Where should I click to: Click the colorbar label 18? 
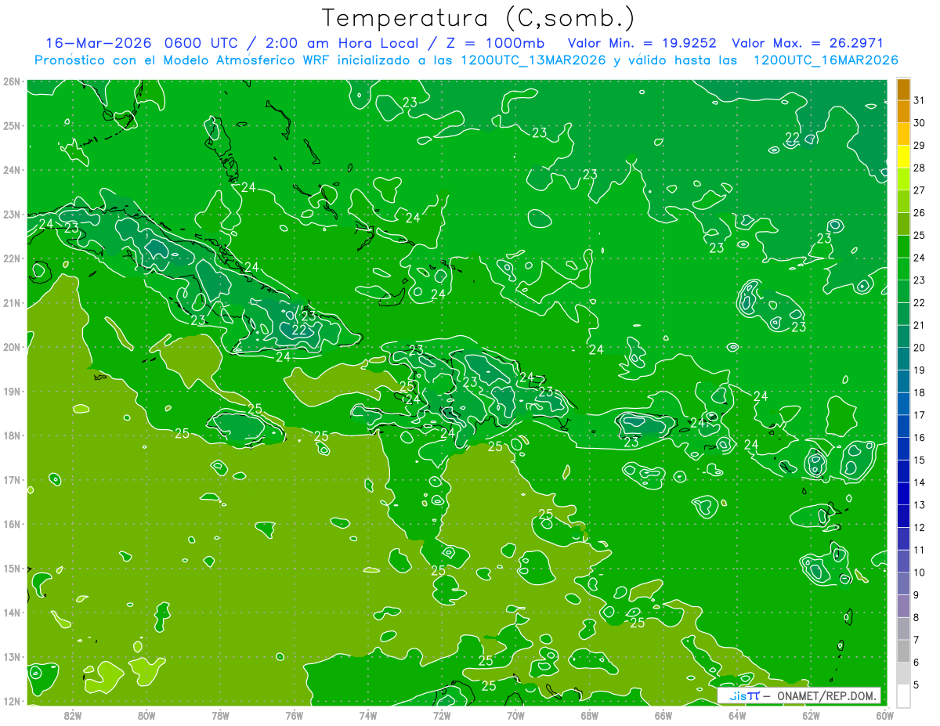pyautogui.click(x=919, y=392)
